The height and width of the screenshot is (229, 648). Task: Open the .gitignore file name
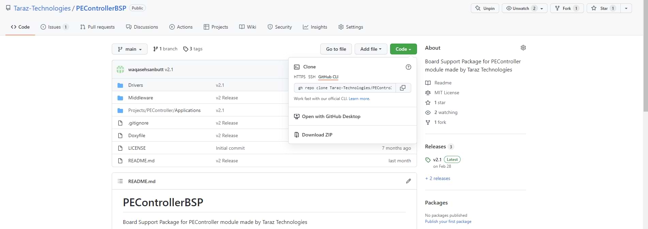pyautogui.click(x=138, y=123)
